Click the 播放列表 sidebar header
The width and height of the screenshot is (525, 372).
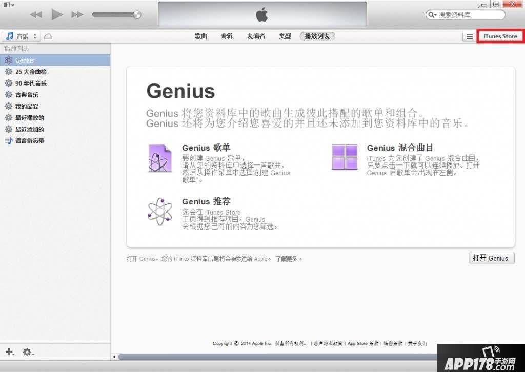coord(17,49)
